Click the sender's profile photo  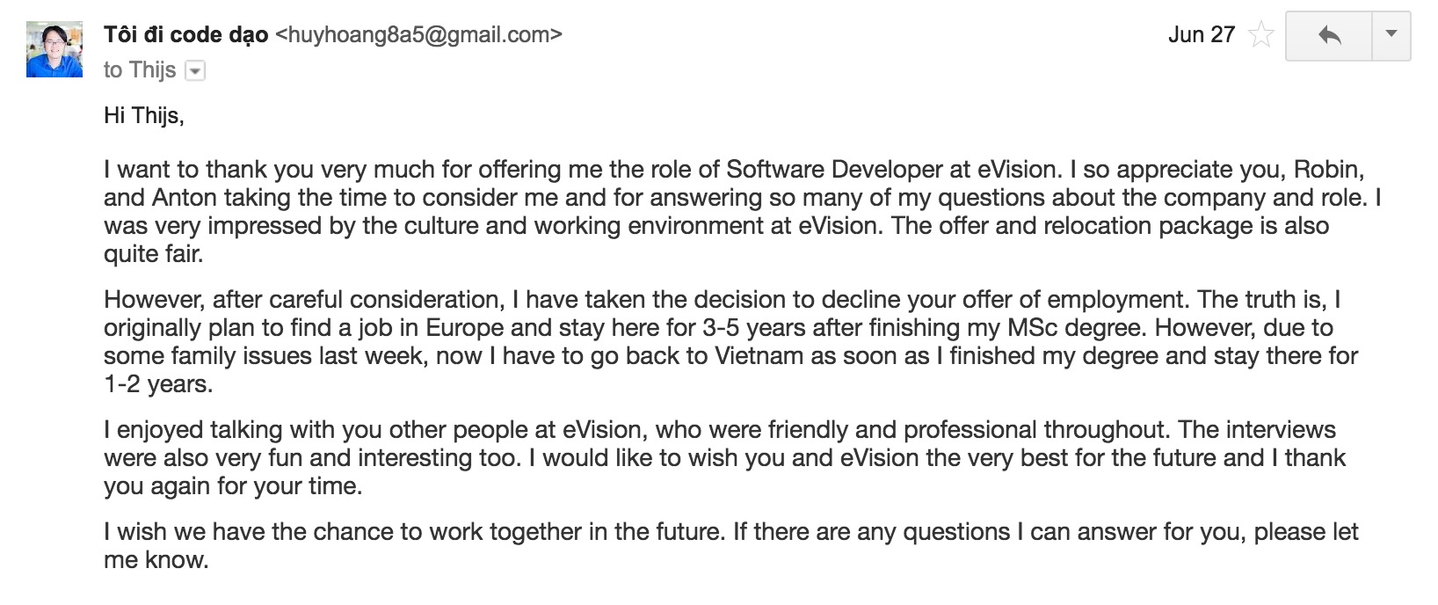click(x=54, y=50)
